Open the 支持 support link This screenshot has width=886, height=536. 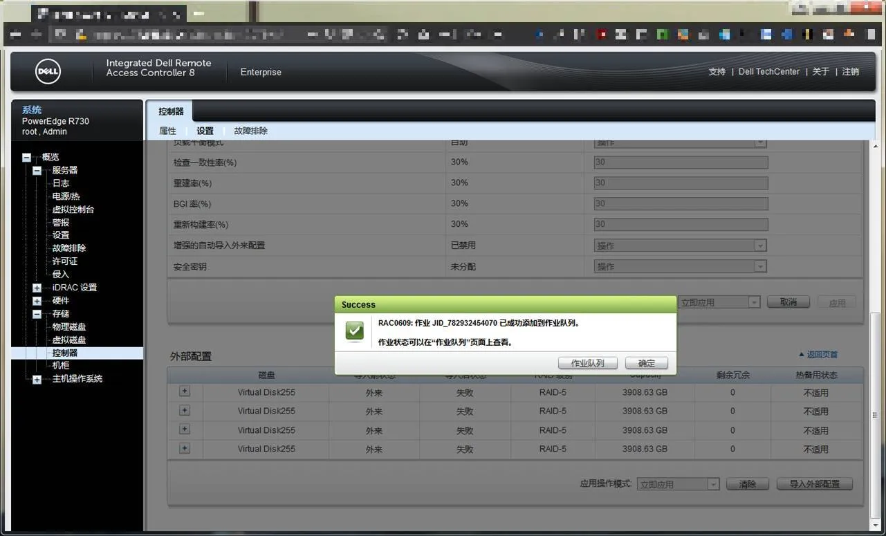(717, 72)
